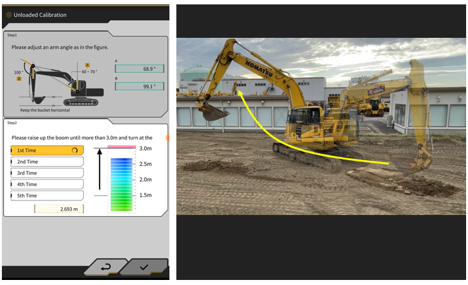Click 'Please adjust an arm angle as in the figure.'
This screenshot has width=468, height=285.
point(60,47)
